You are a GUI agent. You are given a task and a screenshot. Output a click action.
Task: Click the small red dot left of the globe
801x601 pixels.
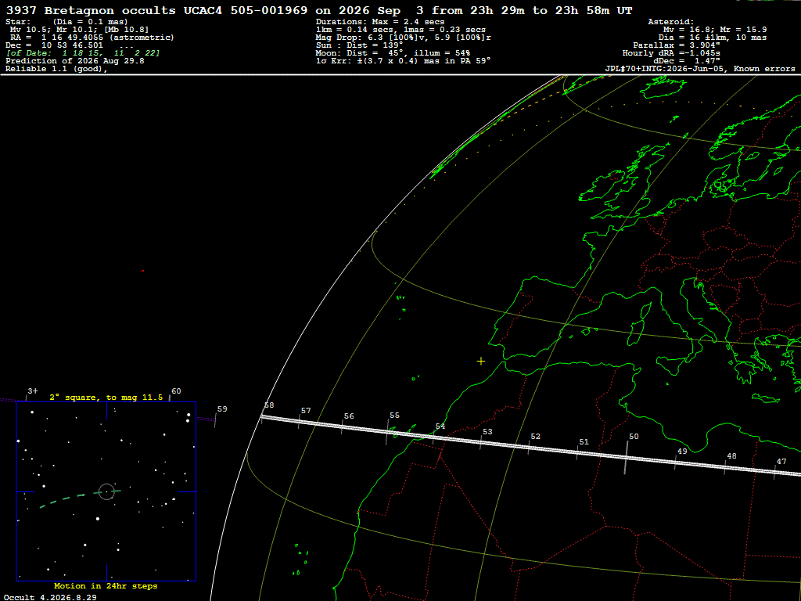point(142,271)
